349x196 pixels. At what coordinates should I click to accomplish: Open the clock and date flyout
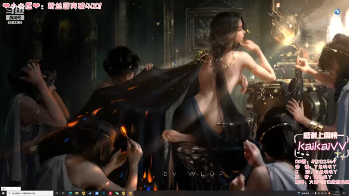click(337, 193)
